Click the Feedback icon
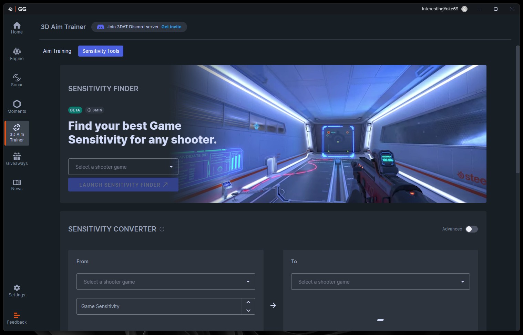 pos(17,318)
